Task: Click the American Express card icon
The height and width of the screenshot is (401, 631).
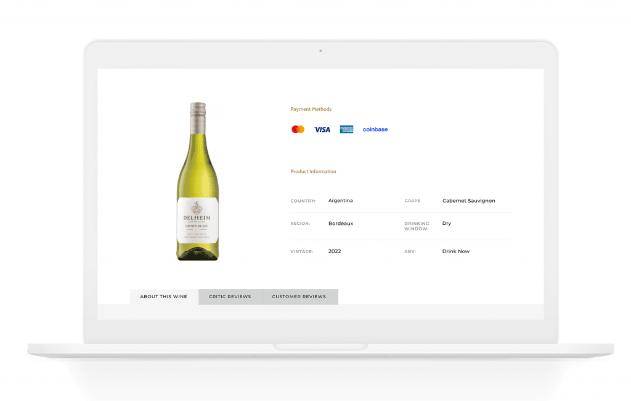Action: [x=346, y=129]
